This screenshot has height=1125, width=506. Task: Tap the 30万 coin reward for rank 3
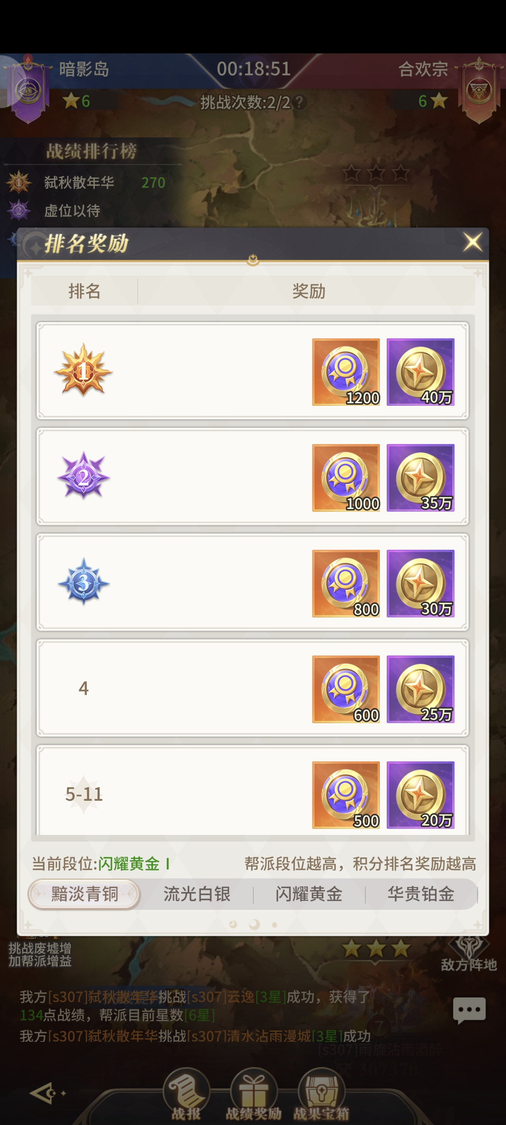pos(420,583)
